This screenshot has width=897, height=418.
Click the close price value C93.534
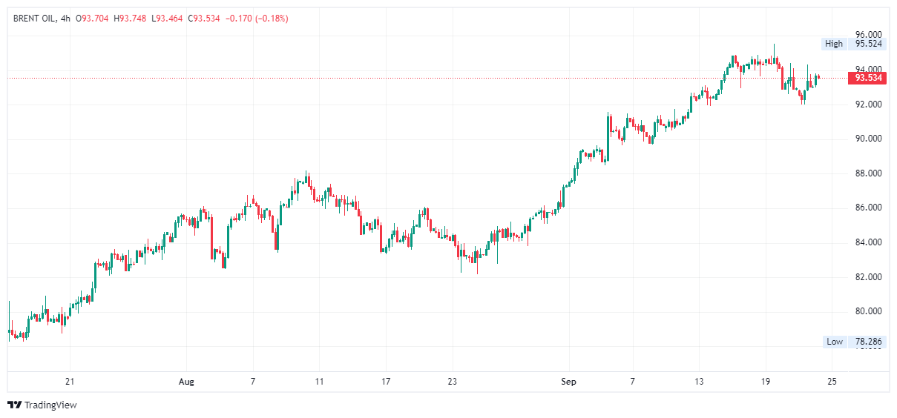(x=204, y=18)
